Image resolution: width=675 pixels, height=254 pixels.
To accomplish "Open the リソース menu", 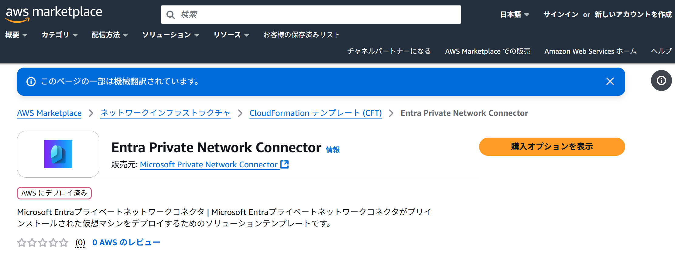I will click(x=231, y=35).
